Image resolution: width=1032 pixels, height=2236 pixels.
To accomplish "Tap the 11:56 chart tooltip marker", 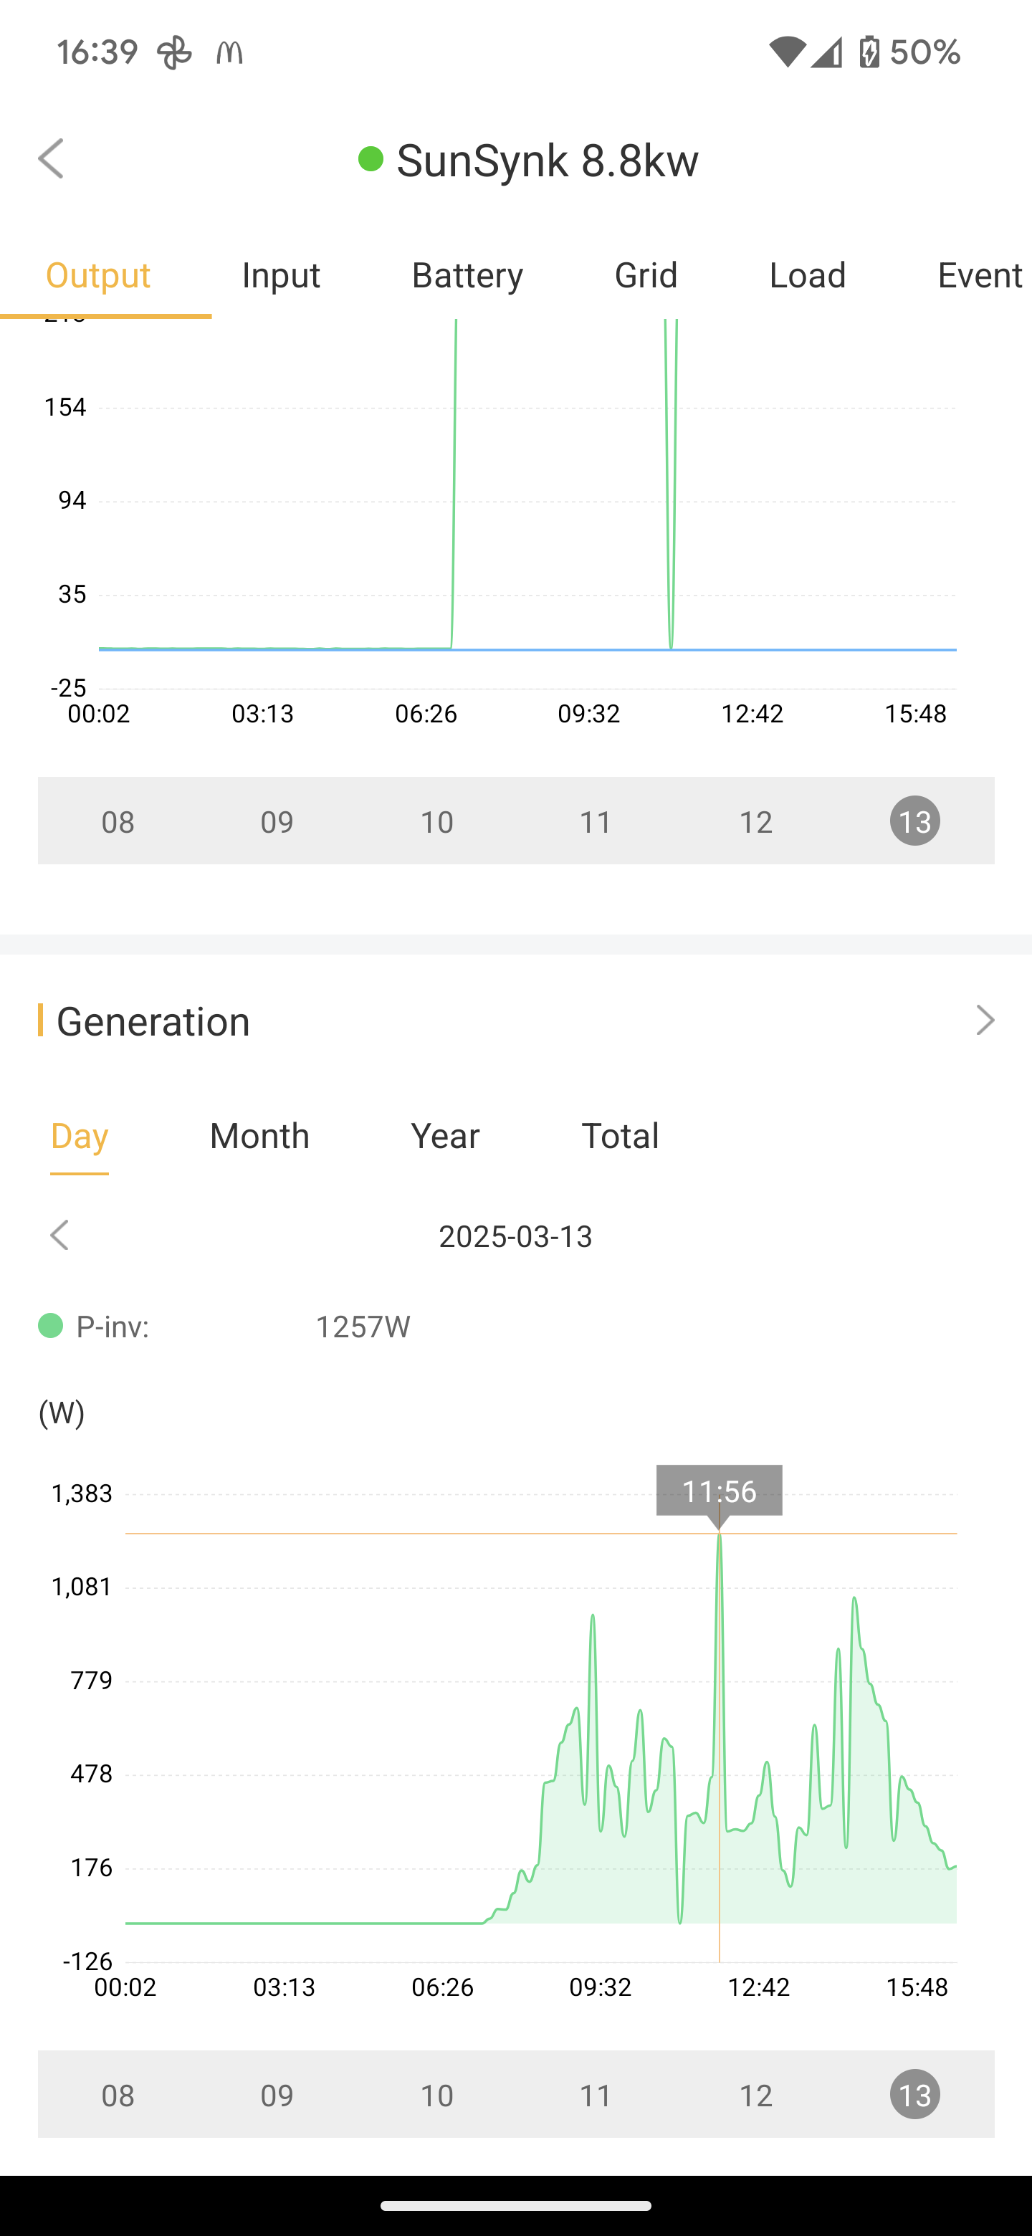I will pyautogui.click(x=719, y=1491).
